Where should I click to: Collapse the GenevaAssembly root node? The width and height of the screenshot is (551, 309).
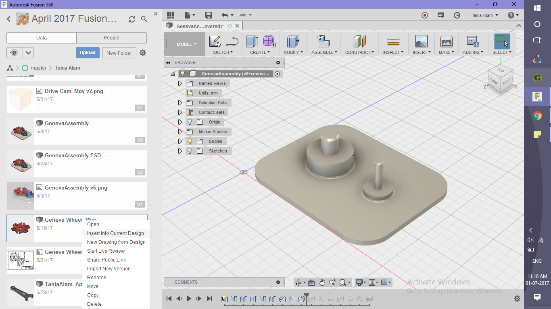click(x=173, y=74)
